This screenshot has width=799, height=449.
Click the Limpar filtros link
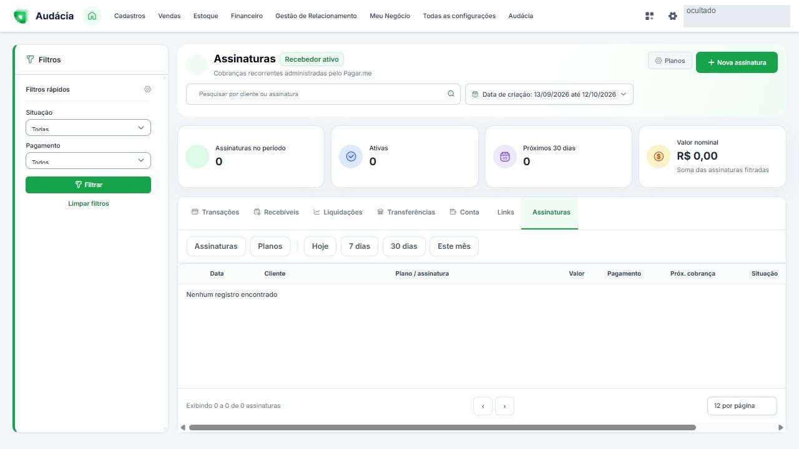tap(89, 204)
